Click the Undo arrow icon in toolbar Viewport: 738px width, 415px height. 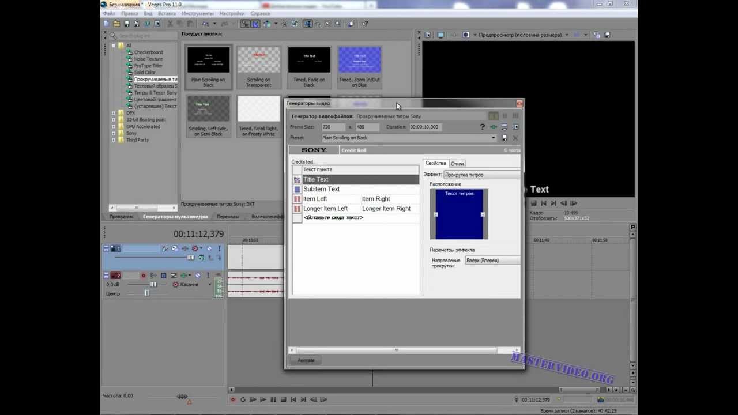[x=205, y=24]
